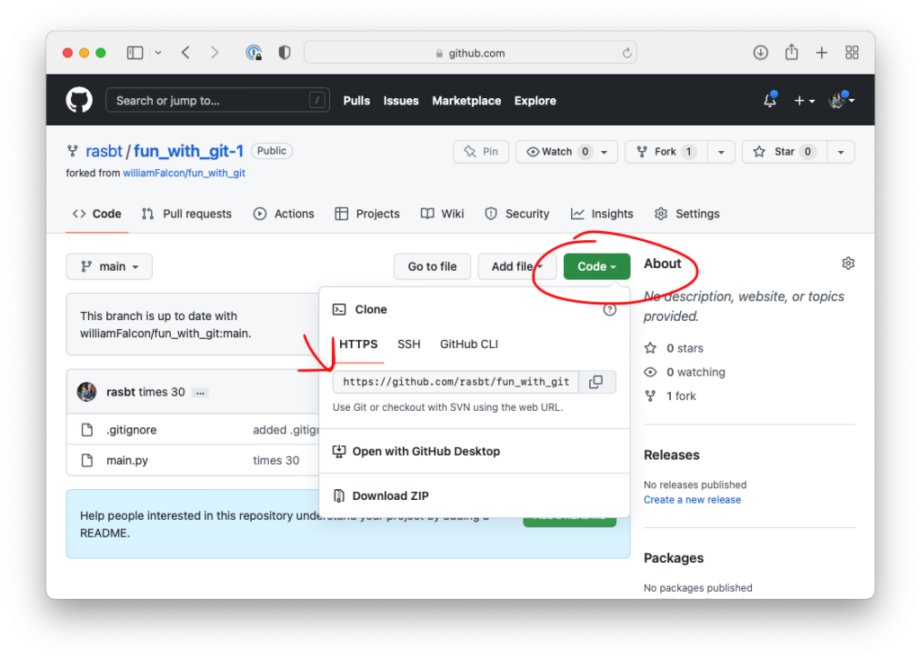Click the Open with GitHub Desktop icon
The image size is (921, 660).
point(339,450)
